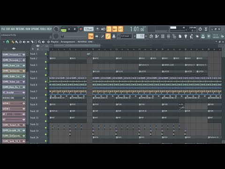Open the EDIT menu
Image resolution: width=225 pixels, height=169 pixels.
click(8, 29)
